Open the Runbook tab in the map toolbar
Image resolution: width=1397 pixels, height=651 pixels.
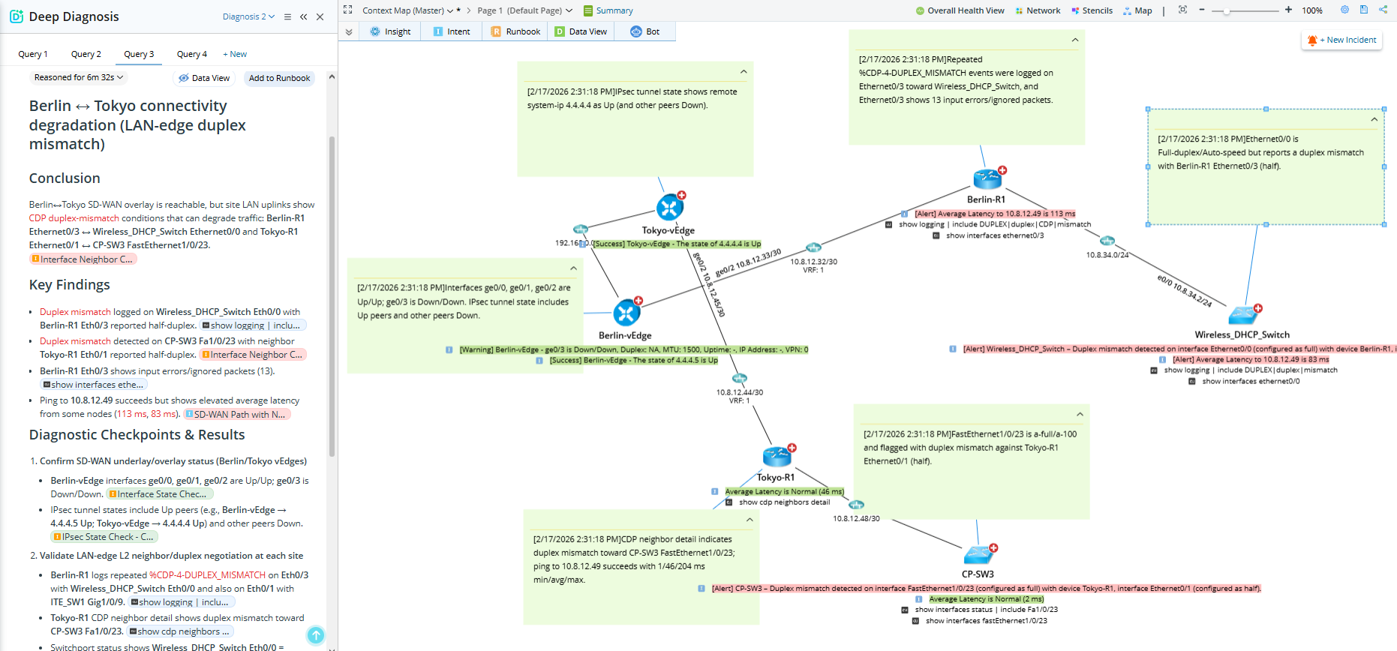click(515, 31)
